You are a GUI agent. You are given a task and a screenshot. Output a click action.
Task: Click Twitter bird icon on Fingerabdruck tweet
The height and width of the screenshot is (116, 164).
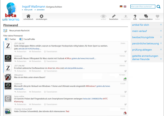pyautogui.click(x=125, y=105)
